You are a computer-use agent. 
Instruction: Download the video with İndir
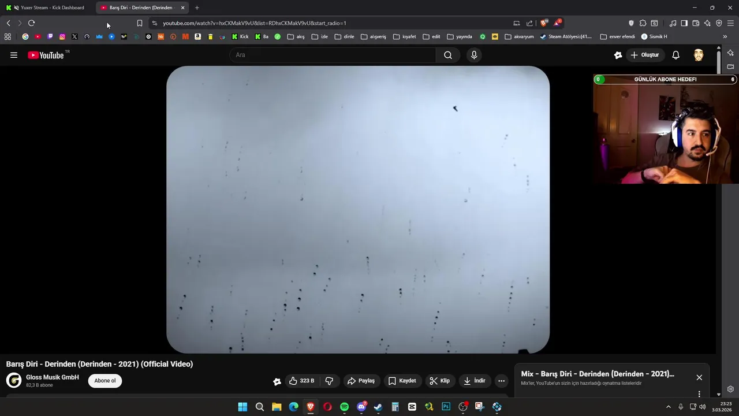click(x=474, y=381)
